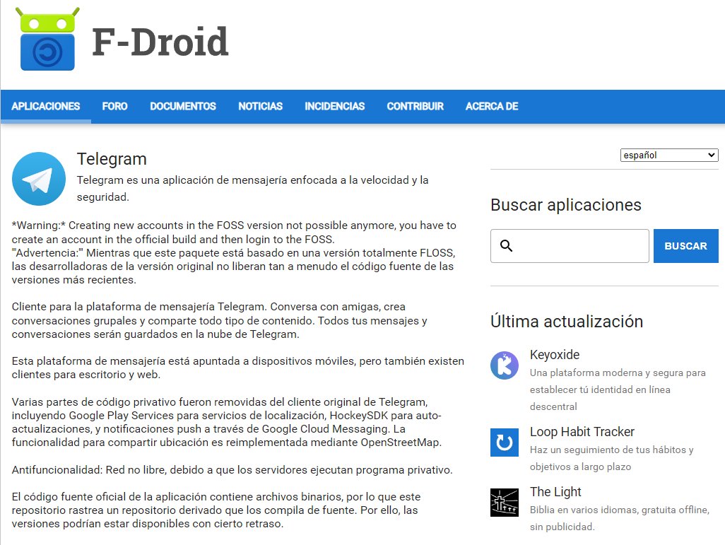Click the Loop Habit Tracker icon
725x545 pixels.
click(505, 443)
